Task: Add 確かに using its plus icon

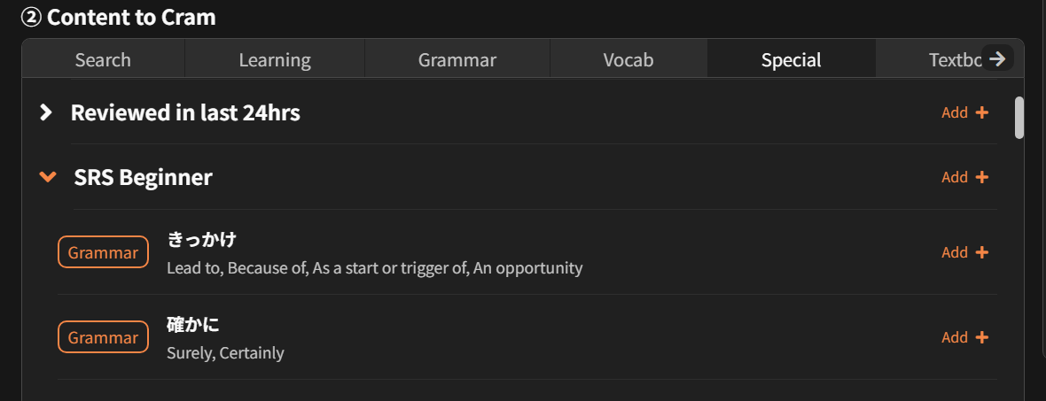Action: [x=981, y=337]
